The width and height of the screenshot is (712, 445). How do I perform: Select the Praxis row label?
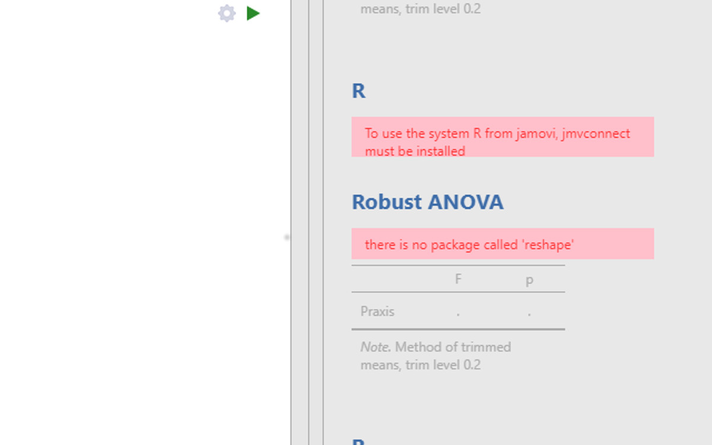tap(377, 311)
